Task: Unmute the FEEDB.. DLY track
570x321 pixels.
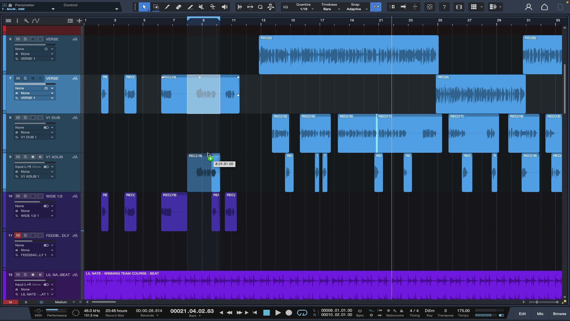Action: tap(18, 235)
